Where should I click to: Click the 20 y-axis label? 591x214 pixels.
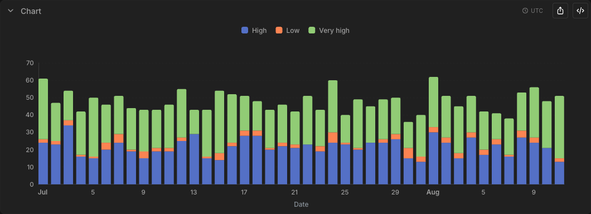point(30,150)
